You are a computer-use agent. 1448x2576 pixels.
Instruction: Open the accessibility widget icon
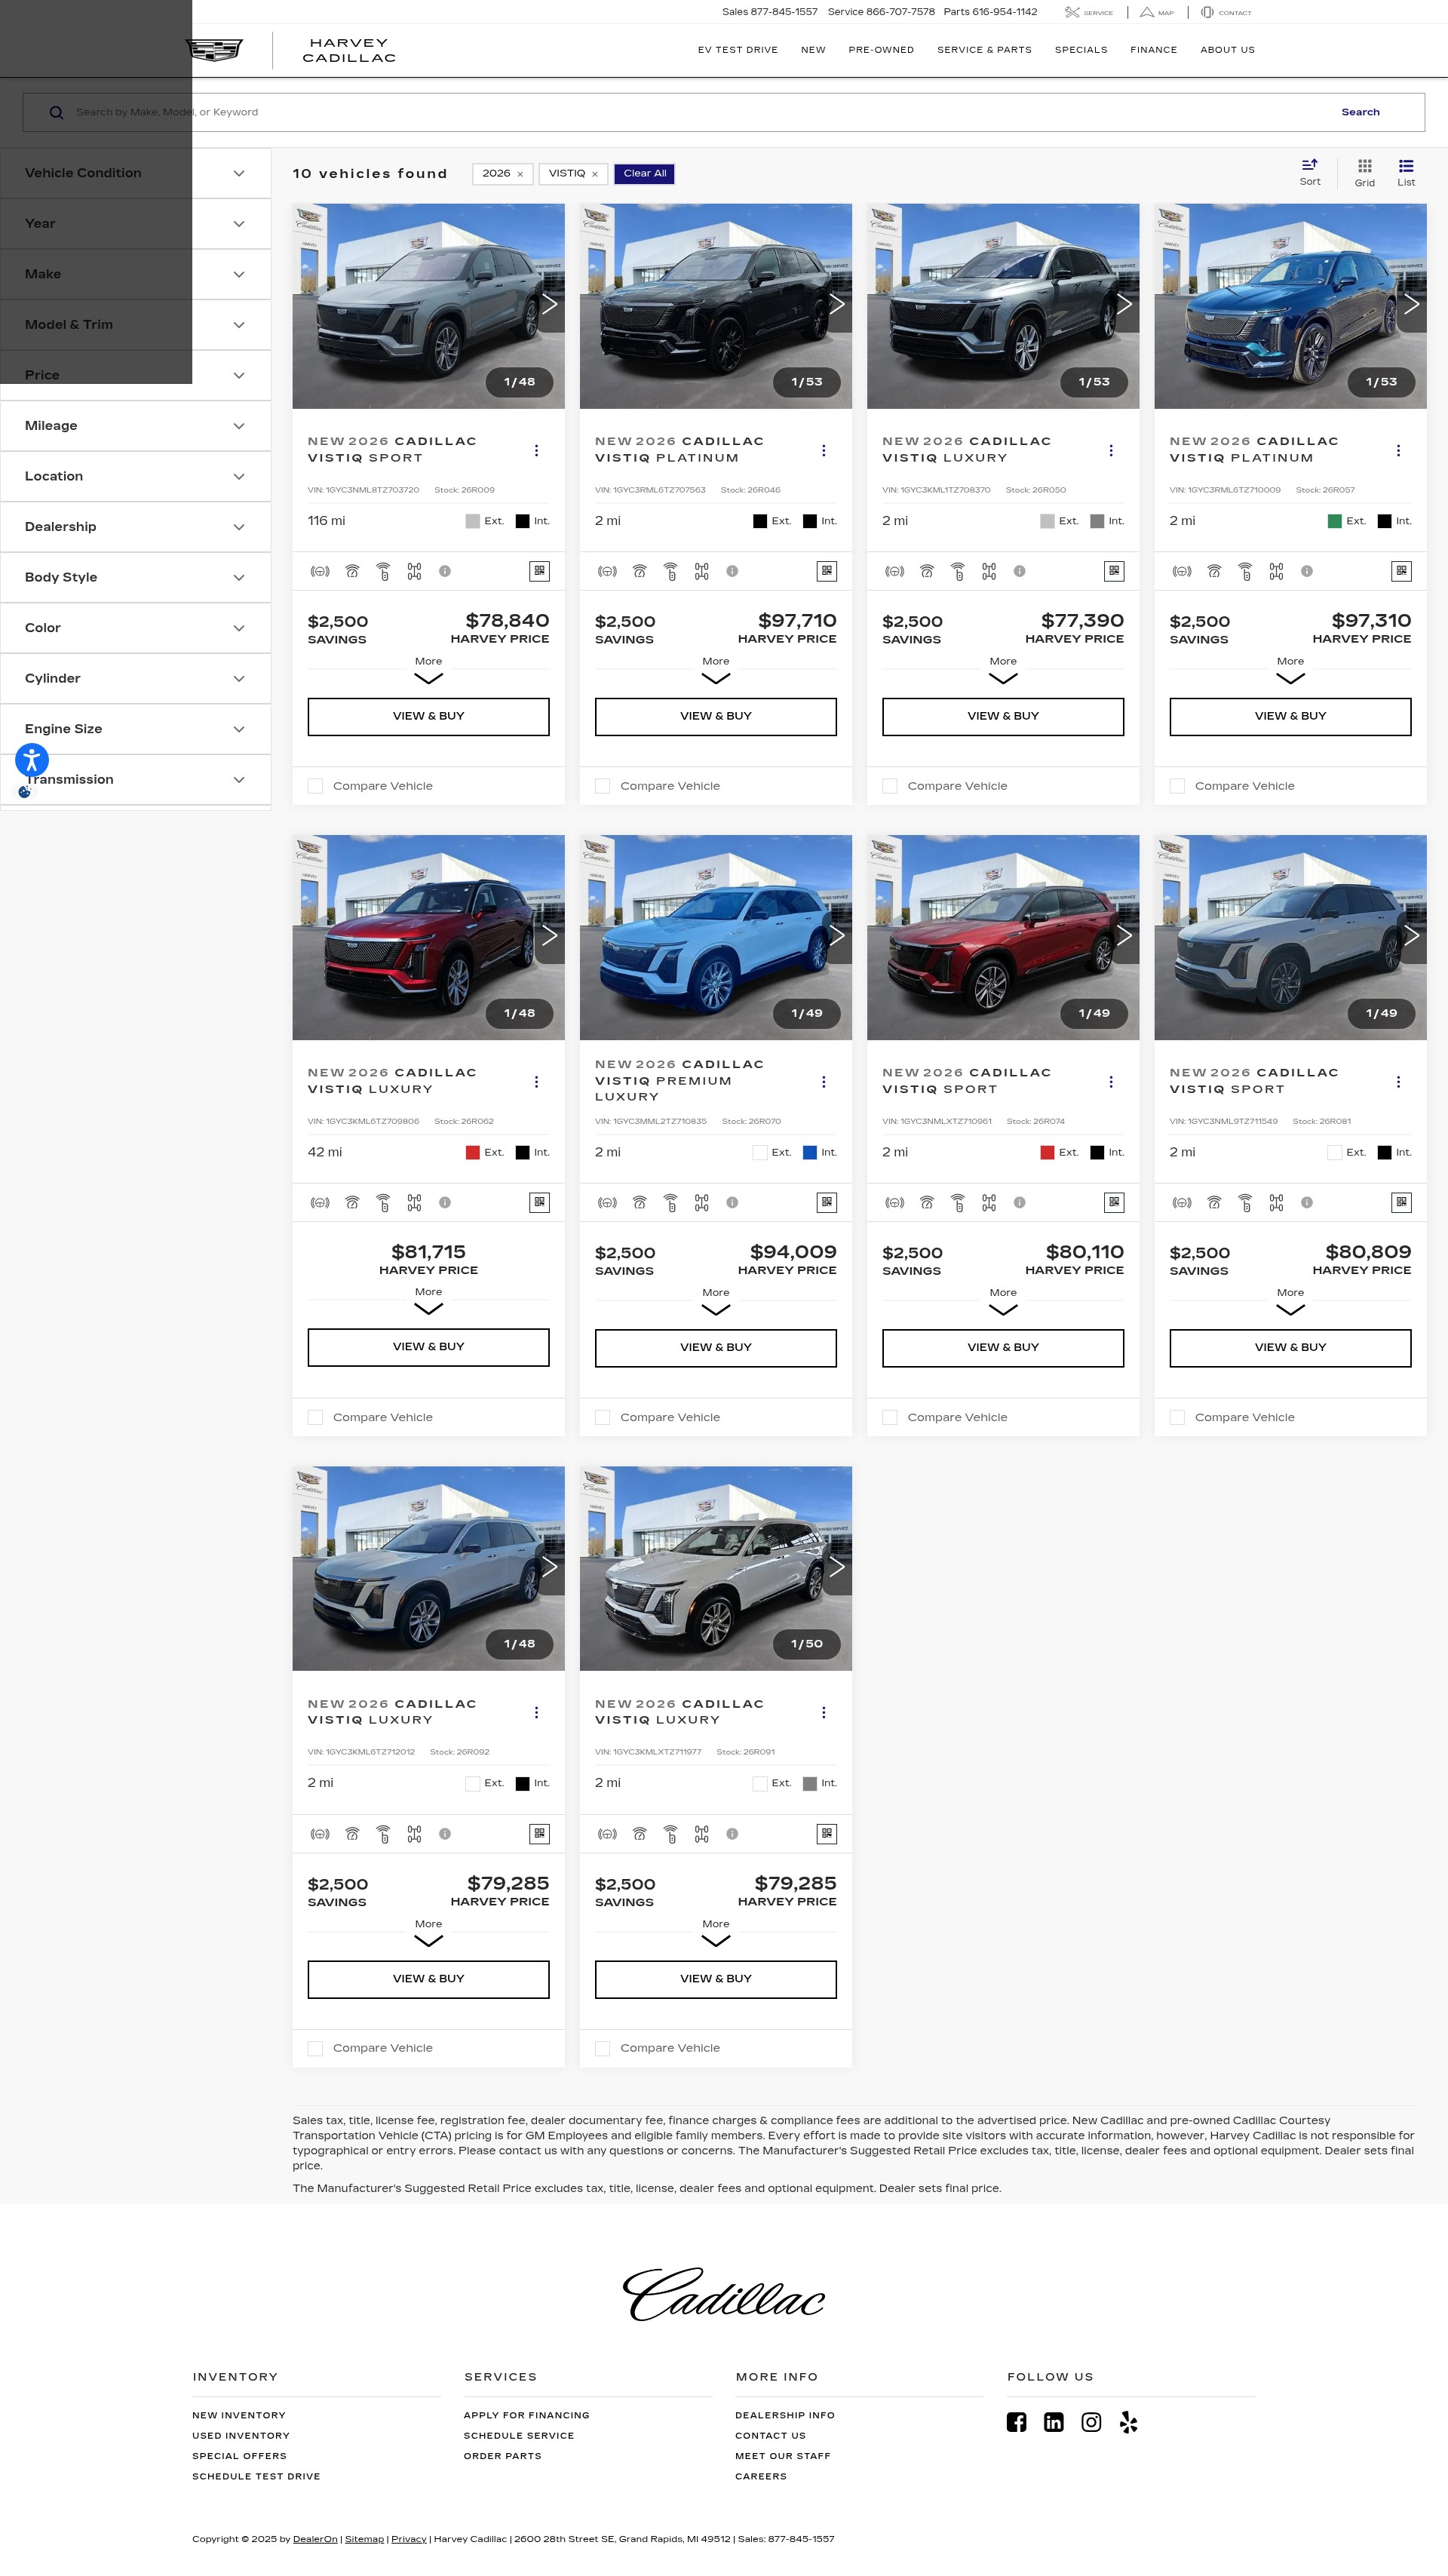(32, 760)
